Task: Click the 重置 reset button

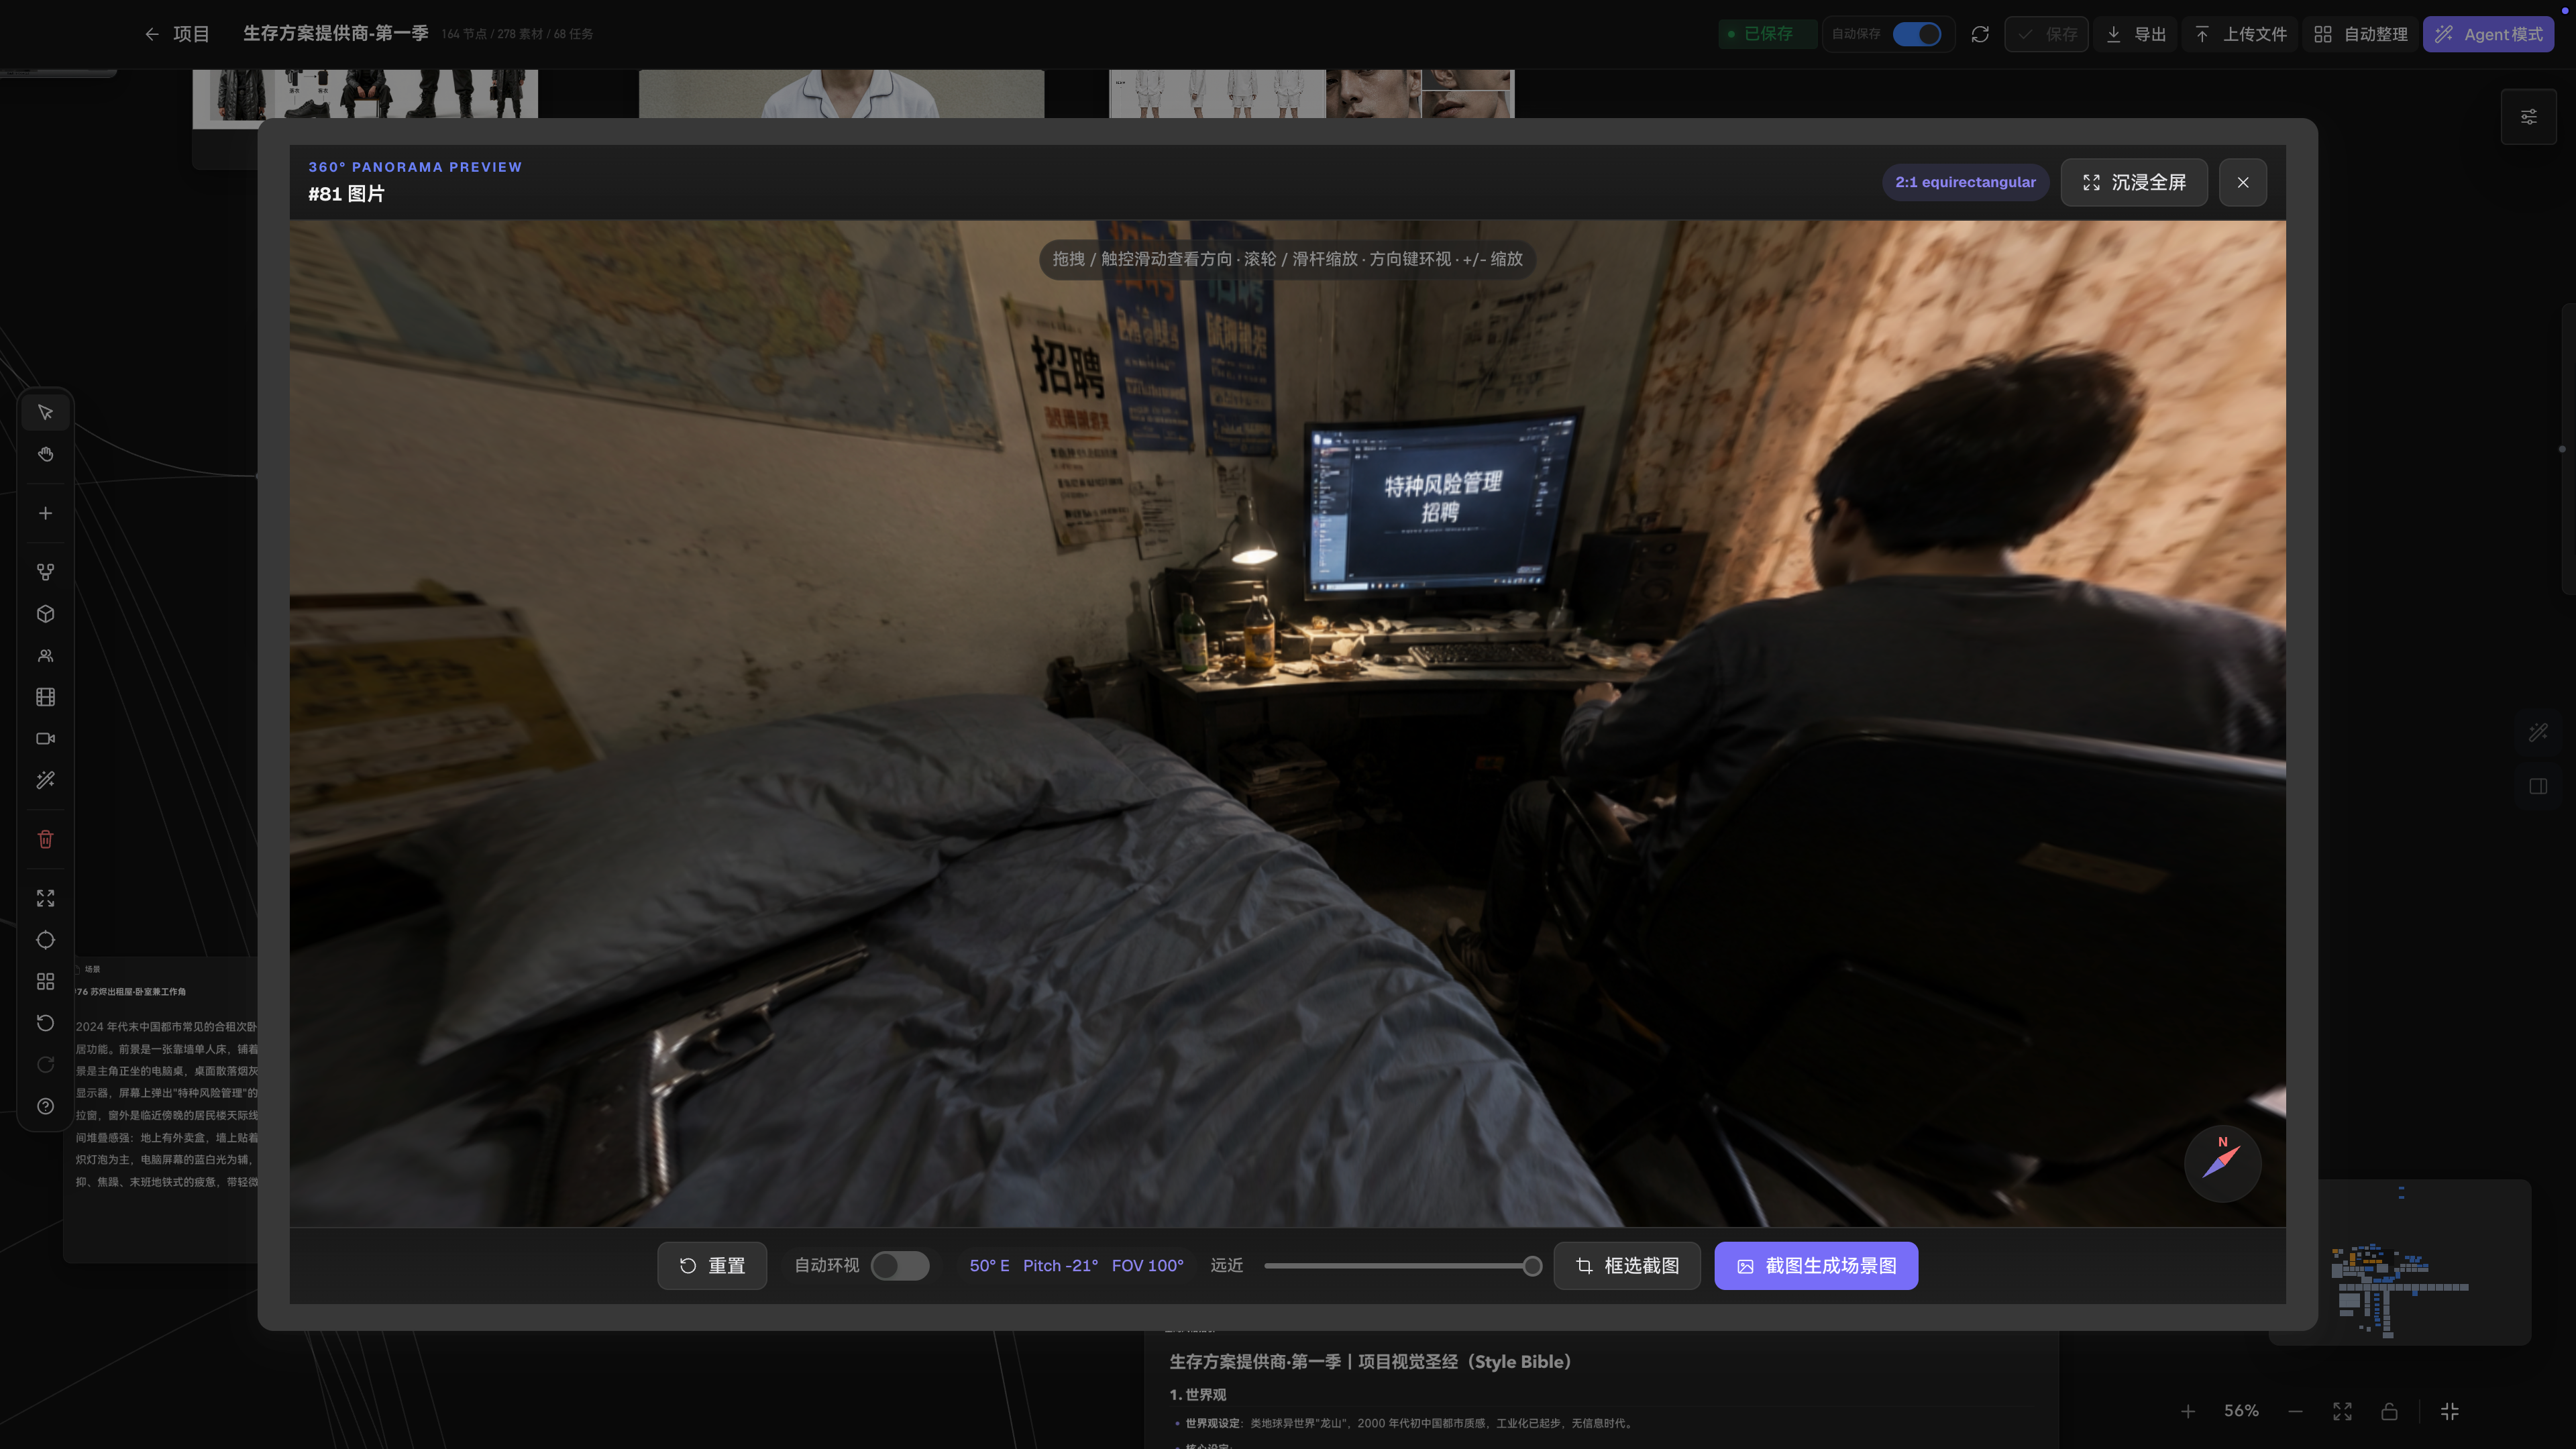Action: pos(712,1266)
